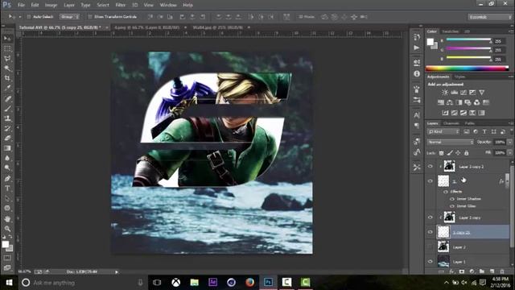Hide the Inner Shadow effect

click(452, 199)
